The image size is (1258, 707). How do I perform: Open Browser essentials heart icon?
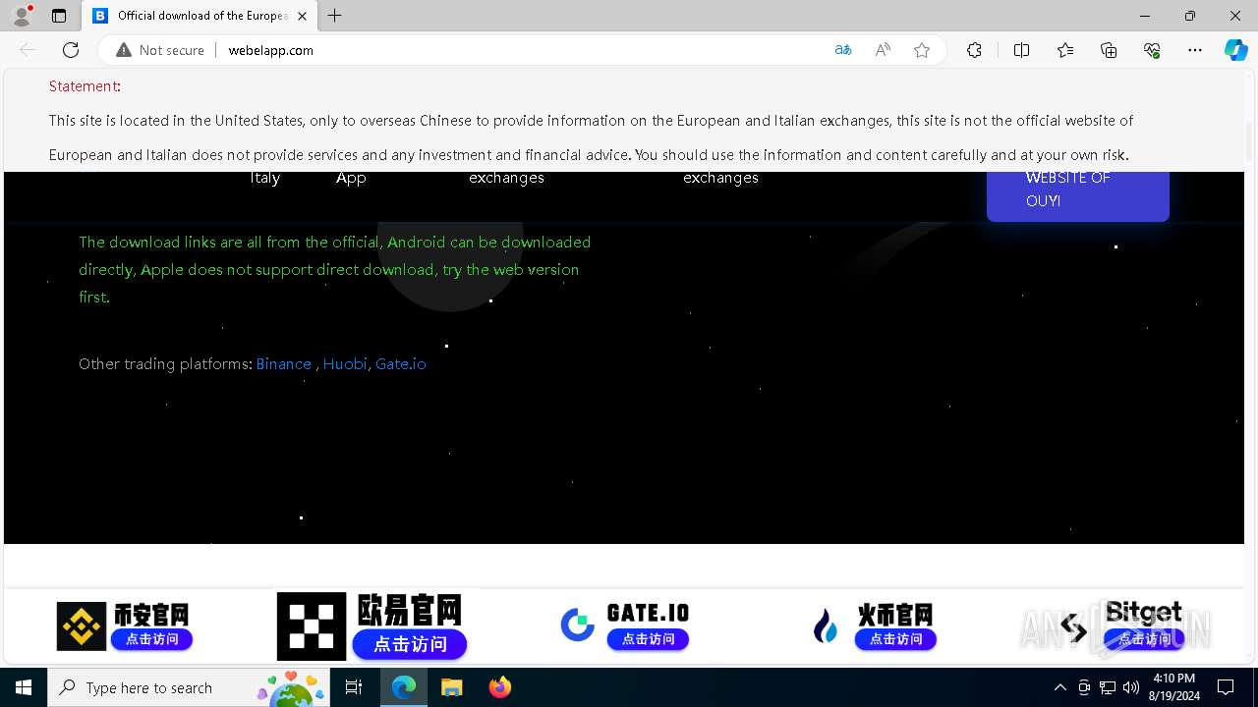click(1152, 50)
